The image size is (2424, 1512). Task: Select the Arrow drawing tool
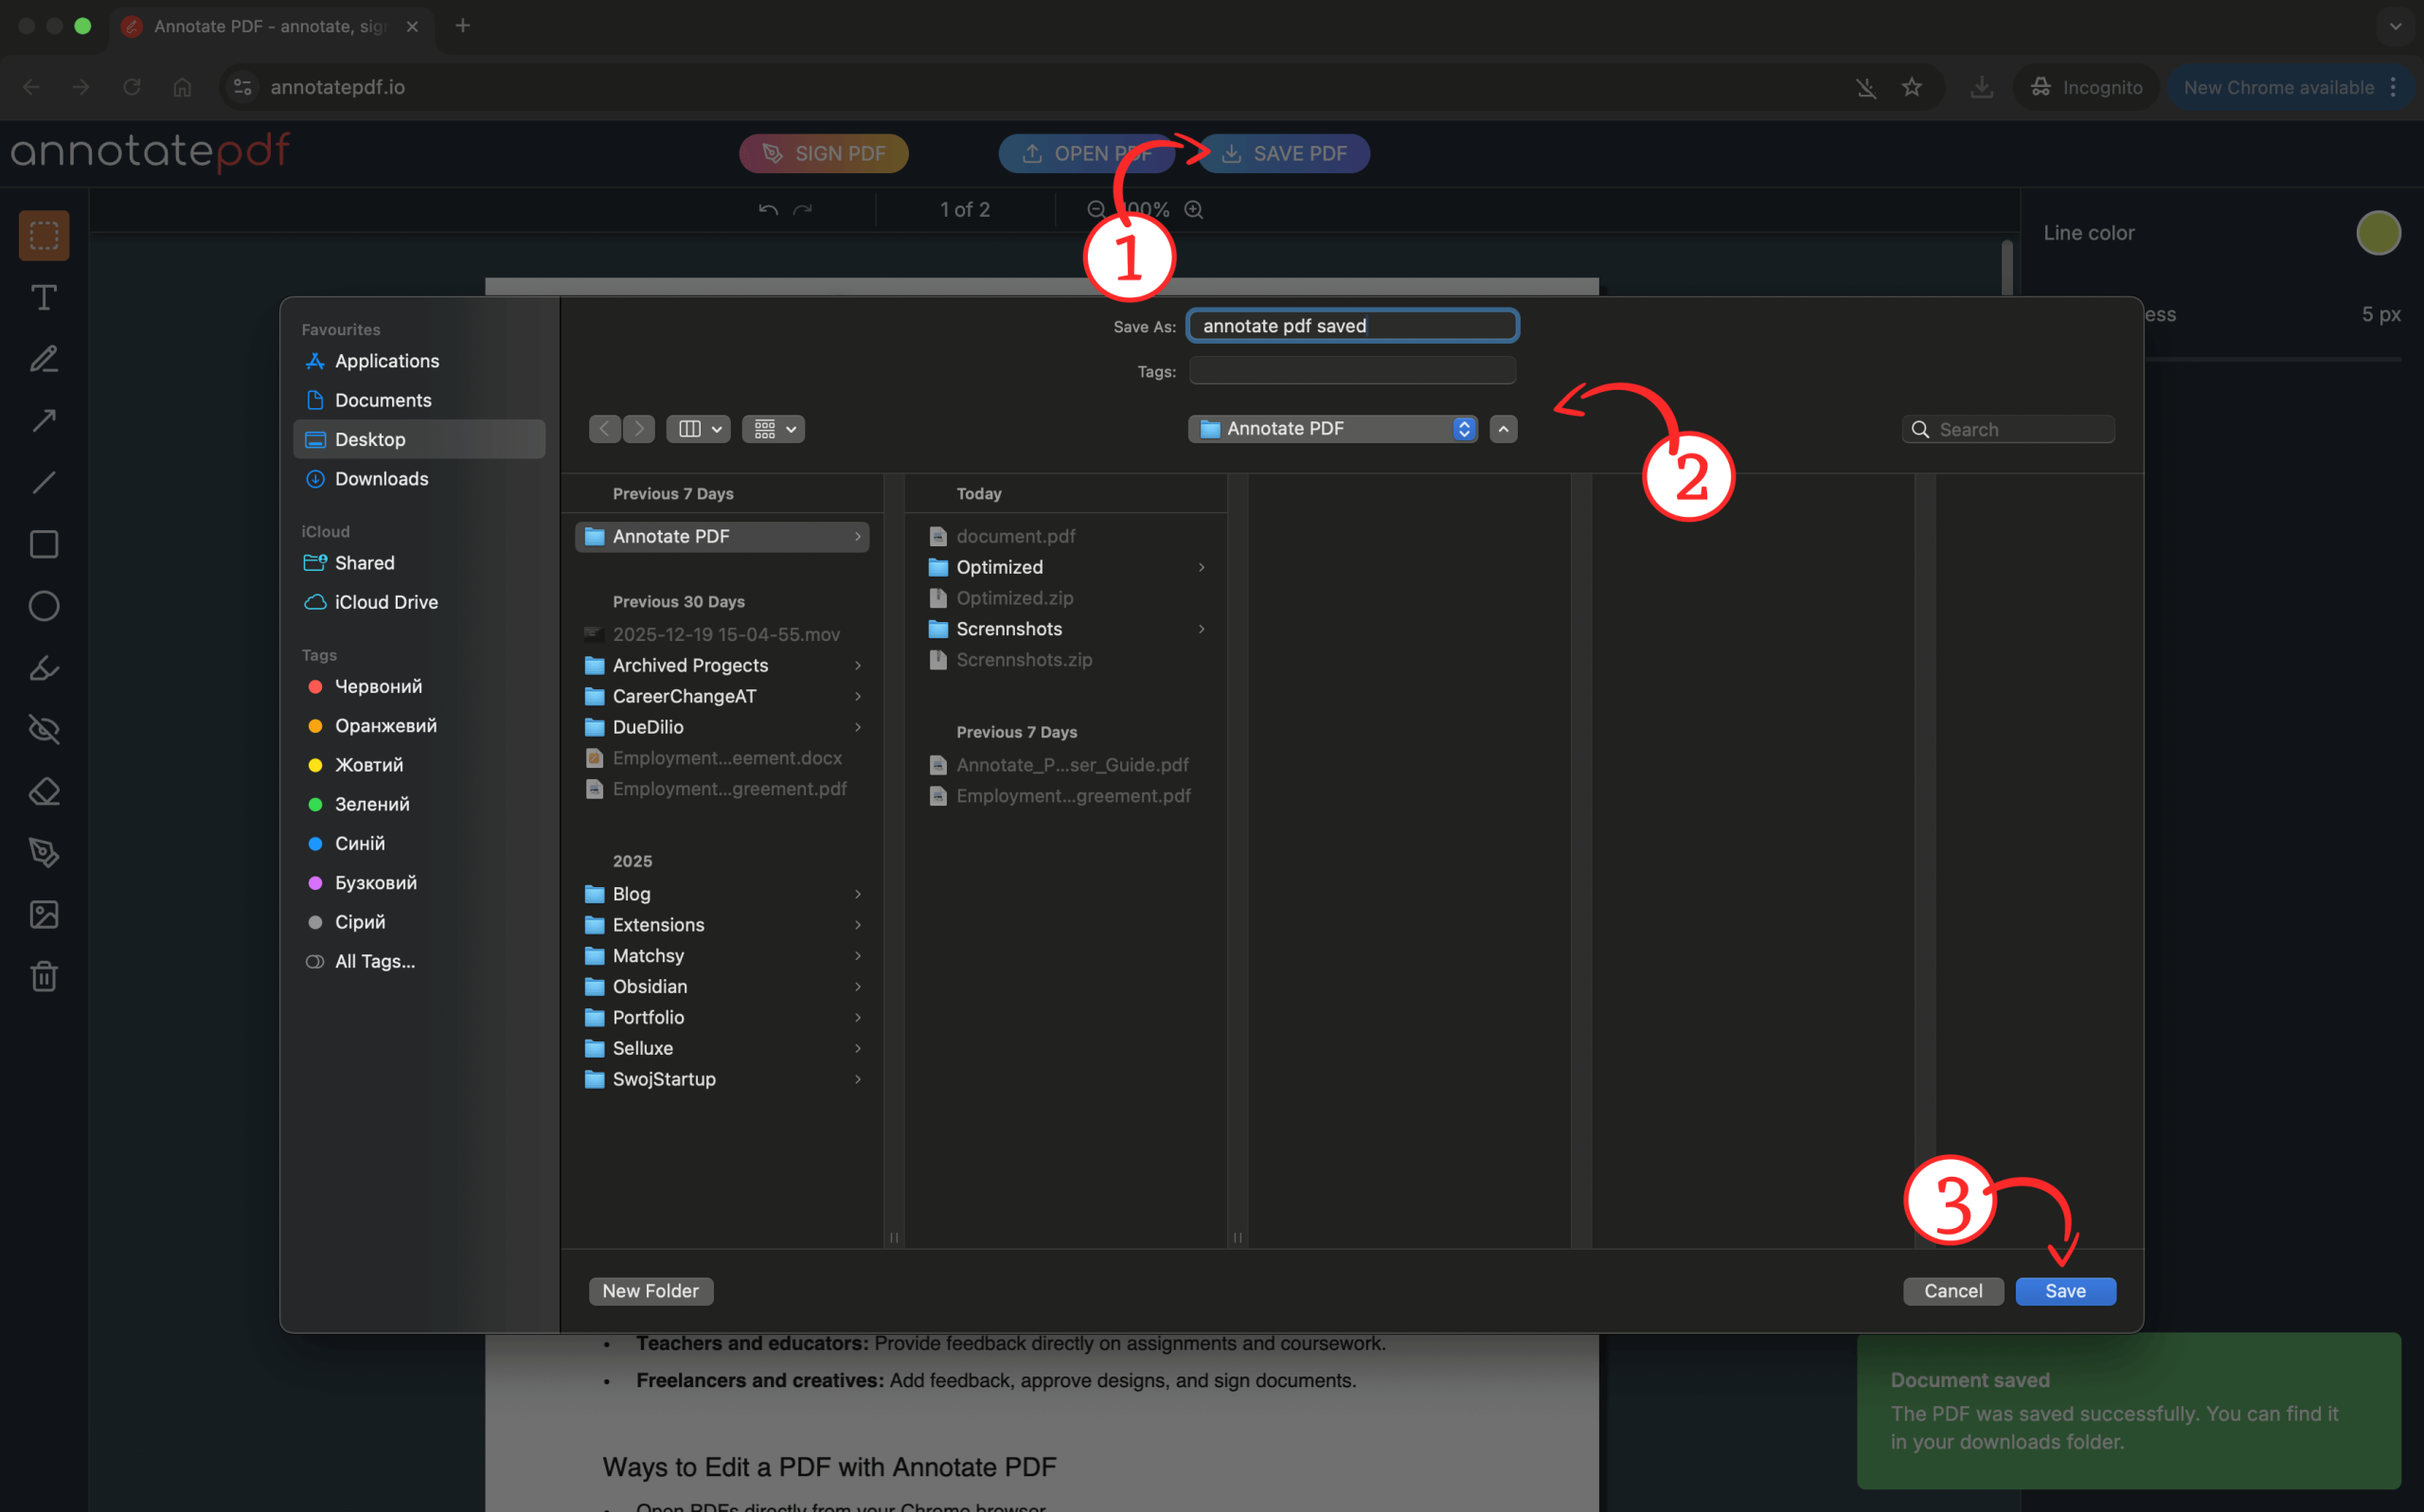44,421
